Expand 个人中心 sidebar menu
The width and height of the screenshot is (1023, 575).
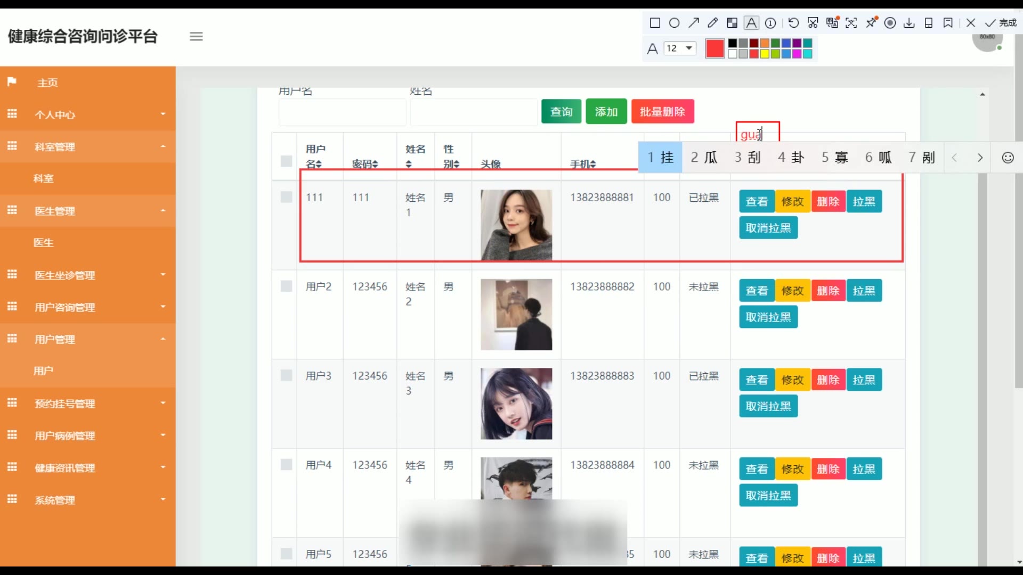tap(88, 114)
